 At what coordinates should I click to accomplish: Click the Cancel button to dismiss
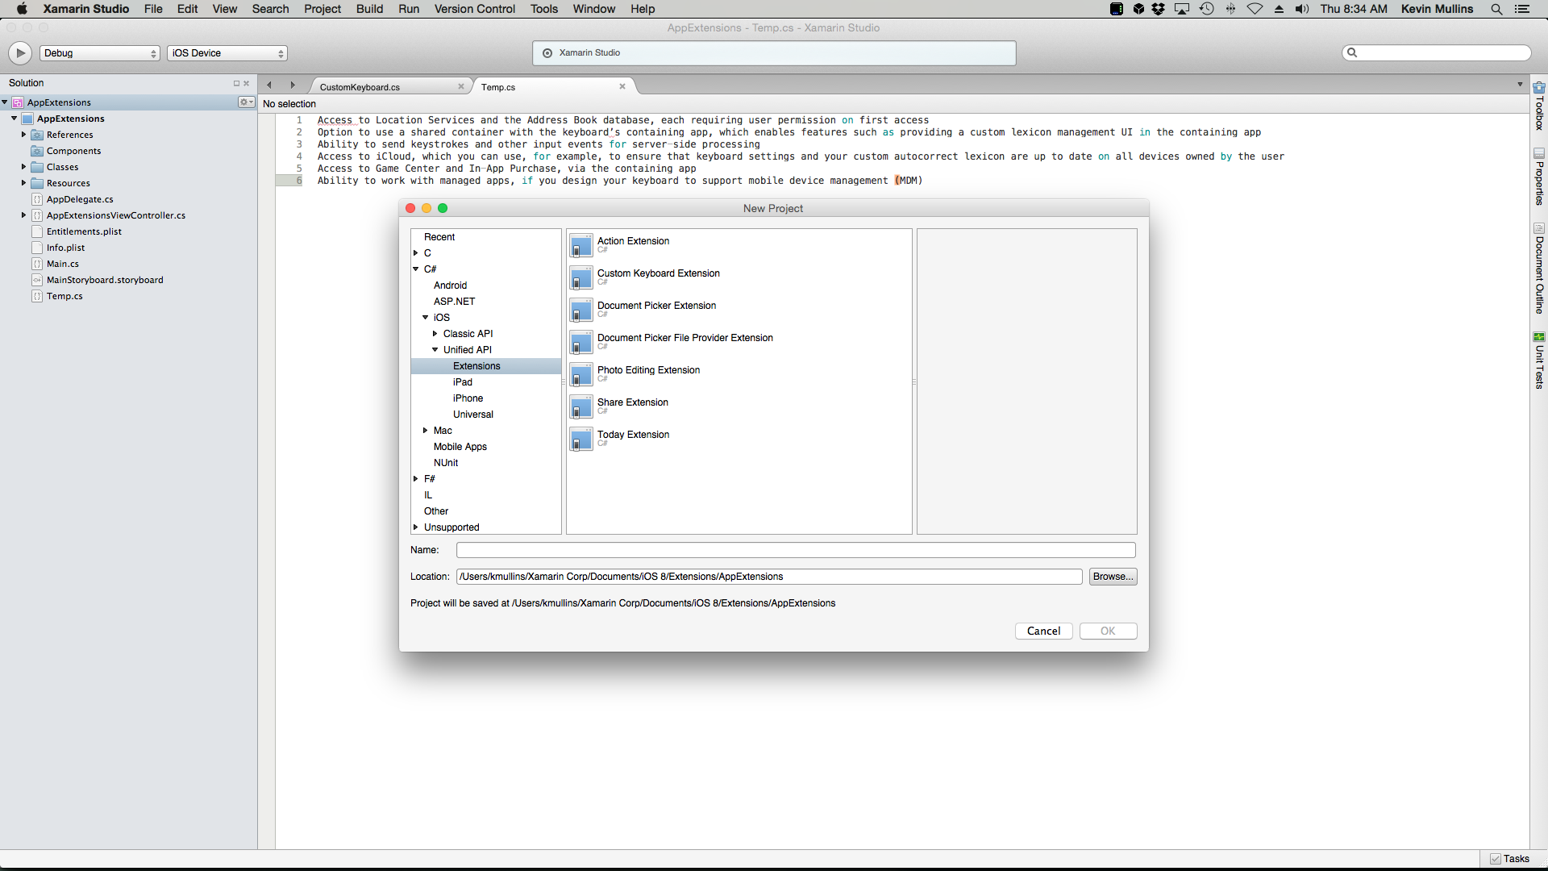pyautogui.click(x=1043, y=630)
